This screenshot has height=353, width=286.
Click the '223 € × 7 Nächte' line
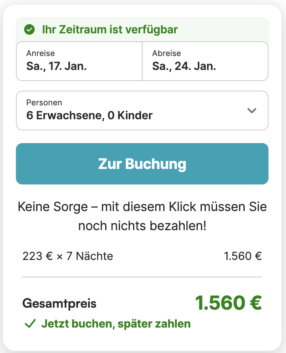[68, 256]
